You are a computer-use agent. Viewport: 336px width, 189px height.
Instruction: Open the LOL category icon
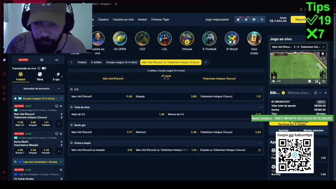[x=165, y=39]
